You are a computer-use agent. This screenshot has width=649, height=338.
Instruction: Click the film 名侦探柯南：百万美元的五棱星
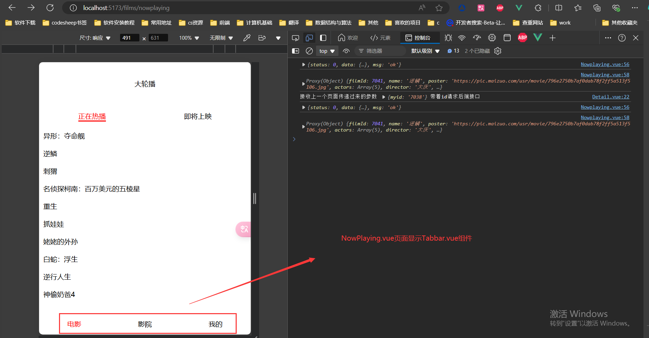pyautogui.click(x=91, y=189)
